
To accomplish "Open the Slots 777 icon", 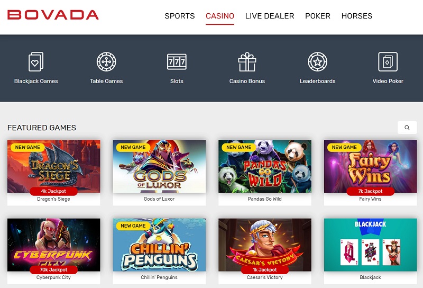I will pyautogui.click(x=177, y=62).
